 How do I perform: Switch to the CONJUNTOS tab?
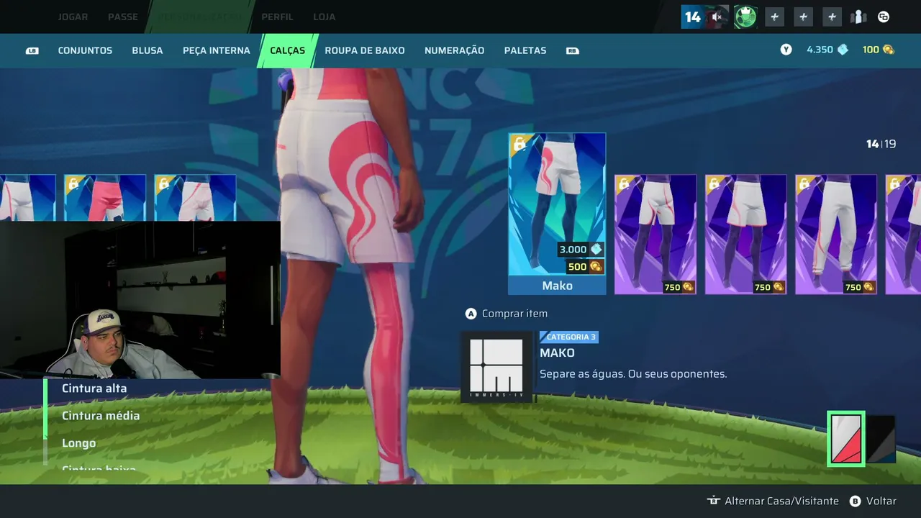tap(85, 50)
